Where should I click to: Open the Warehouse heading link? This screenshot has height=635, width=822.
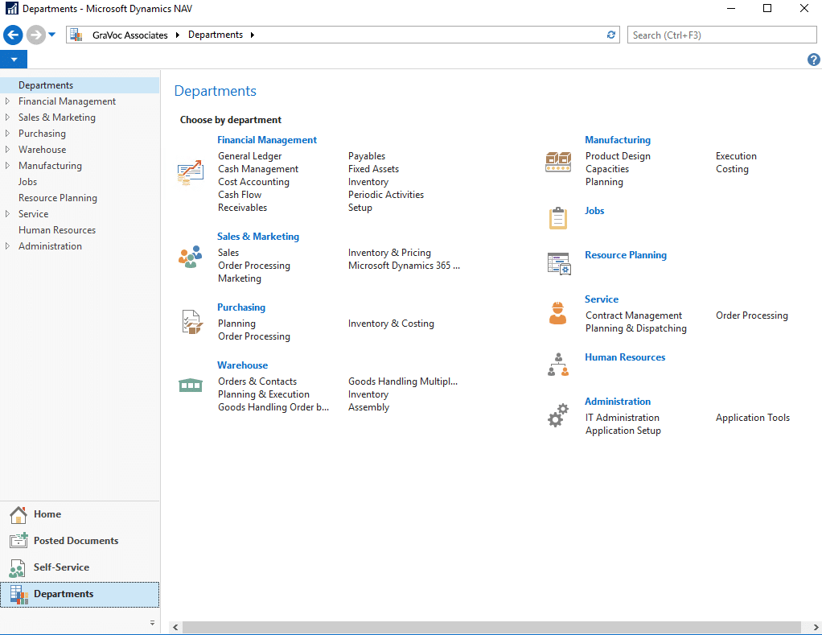point(242,365)
